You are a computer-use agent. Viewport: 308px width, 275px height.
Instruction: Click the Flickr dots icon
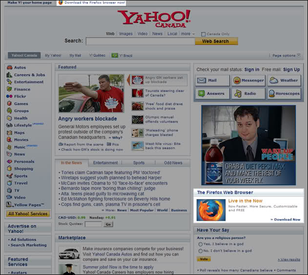coord(9,96)
